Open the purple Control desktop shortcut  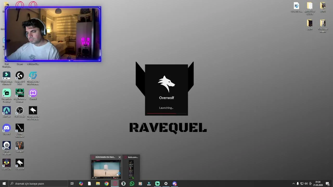[x=33, y=94]
